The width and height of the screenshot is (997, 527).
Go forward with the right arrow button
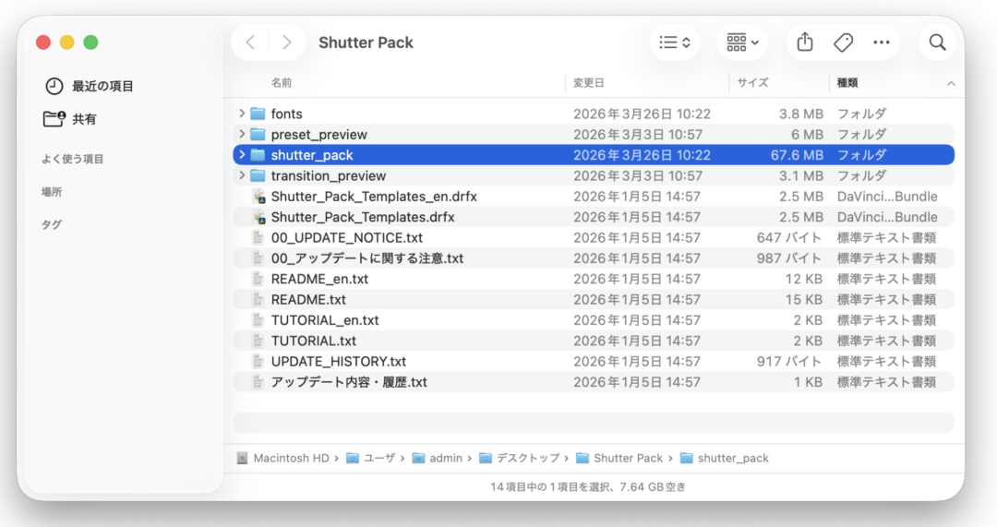tap(287, 42)
